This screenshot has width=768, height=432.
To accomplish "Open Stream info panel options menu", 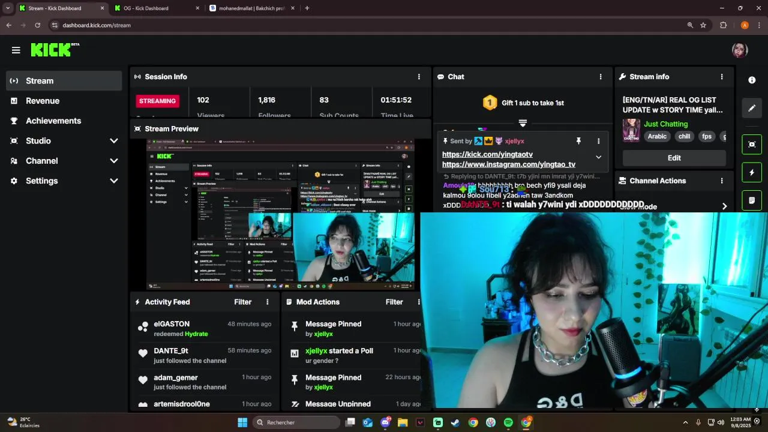I will click(722, 77).
